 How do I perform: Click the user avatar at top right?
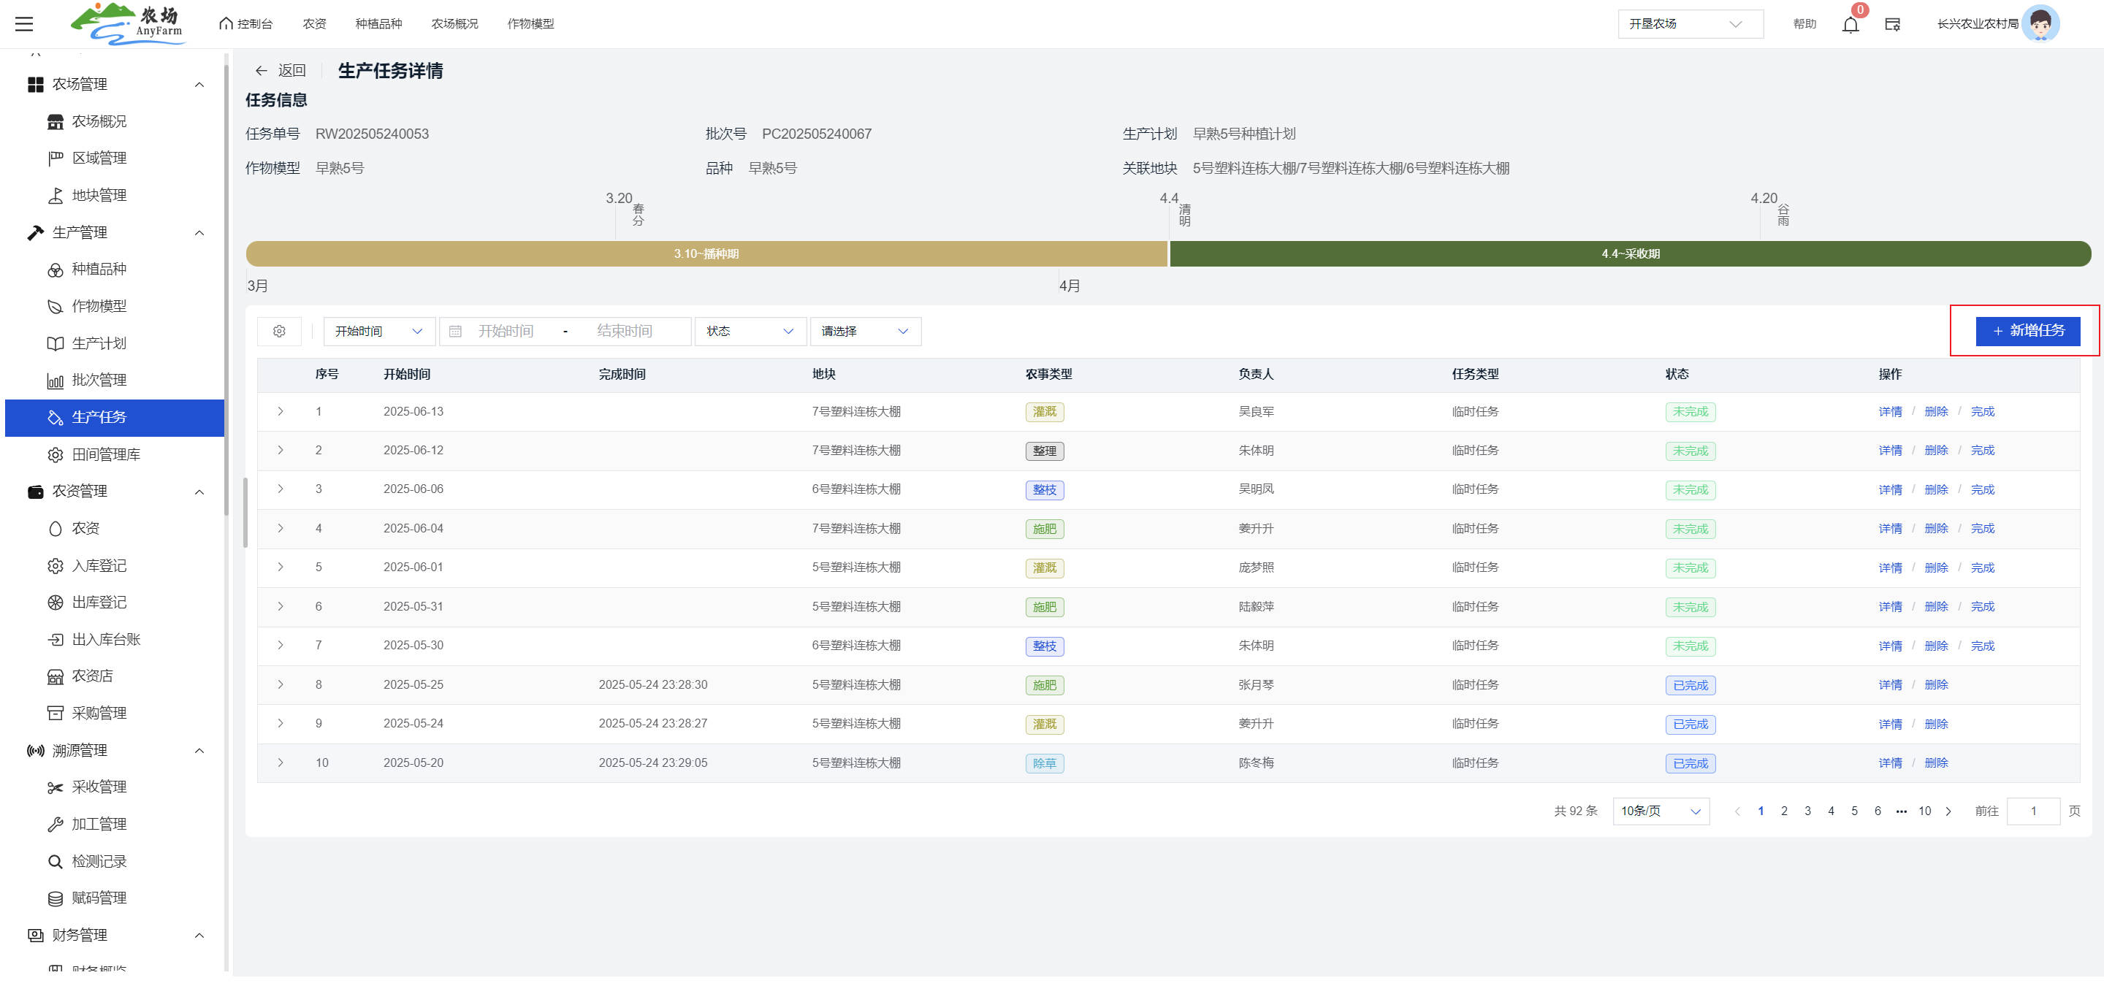(2040, 23)
